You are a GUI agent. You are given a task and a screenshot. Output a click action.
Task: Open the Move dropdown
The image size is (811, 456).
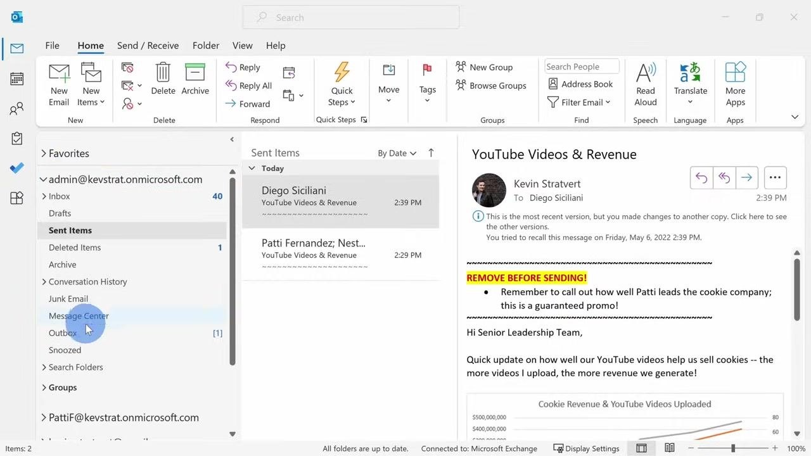click(388, 84)
